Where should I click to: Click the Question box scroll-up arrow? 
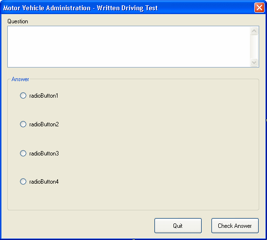pyautogui.click(x=254, y=31)
